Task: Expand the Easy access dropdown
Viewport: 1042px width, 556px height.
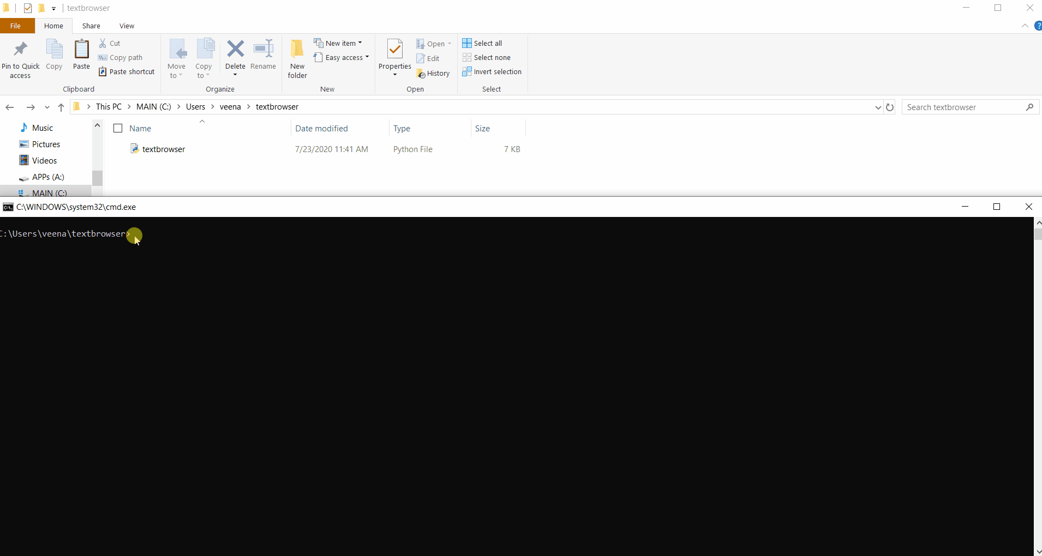Action: pos(341,57)
